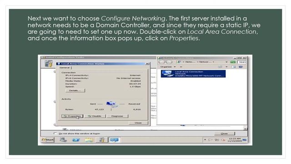
Task: Show more toolbar commands chevron
Action: [181, 67]
